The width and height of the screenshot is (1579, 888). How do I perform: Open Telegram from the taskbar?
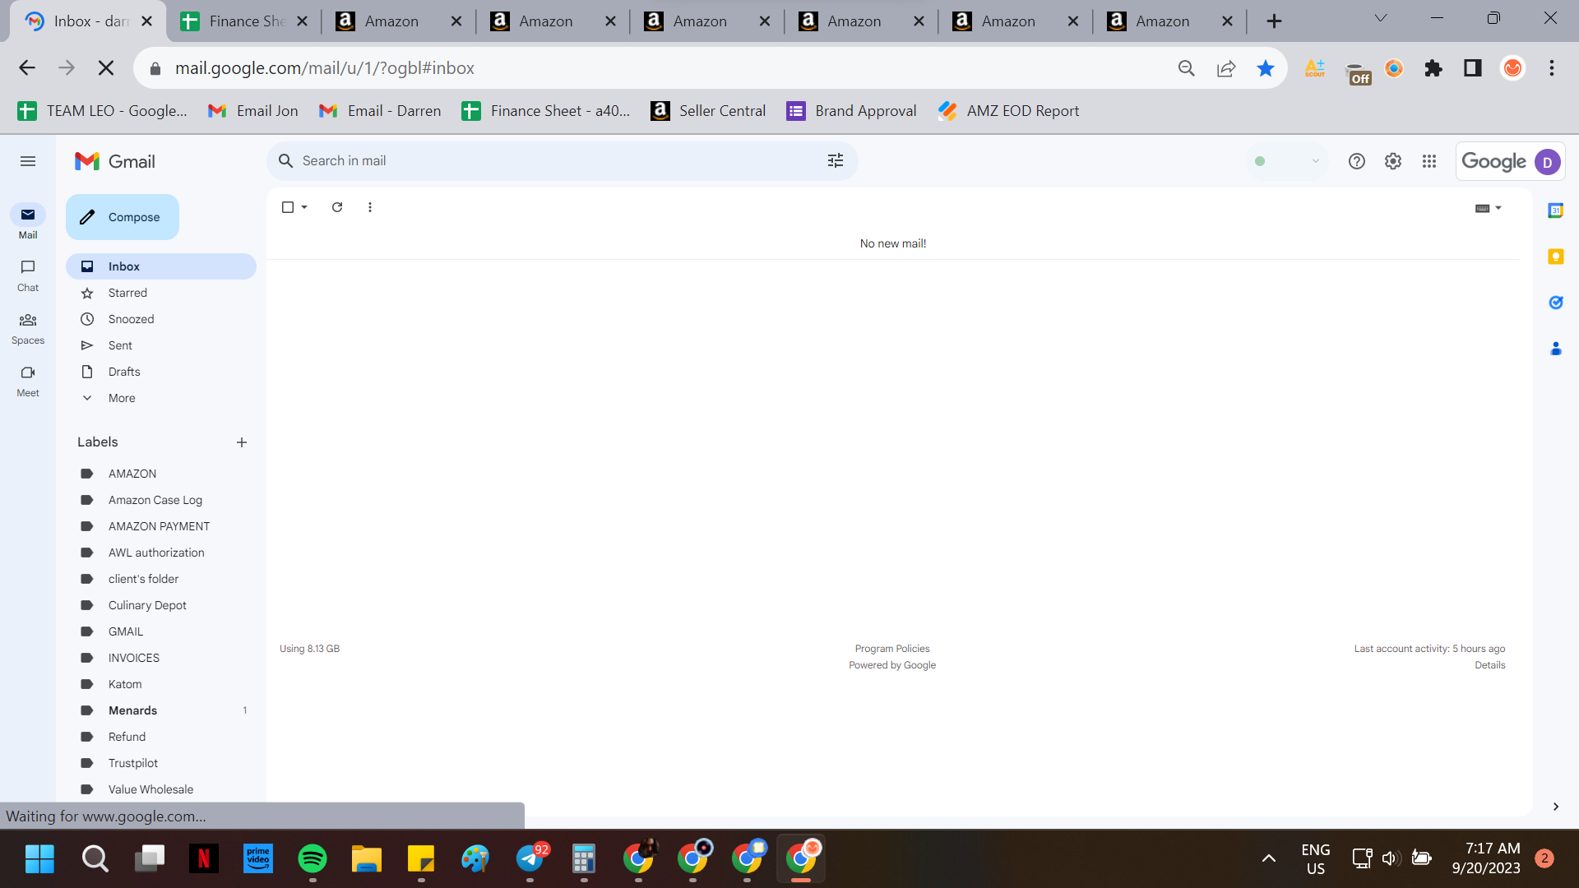(x=530, y=859)
